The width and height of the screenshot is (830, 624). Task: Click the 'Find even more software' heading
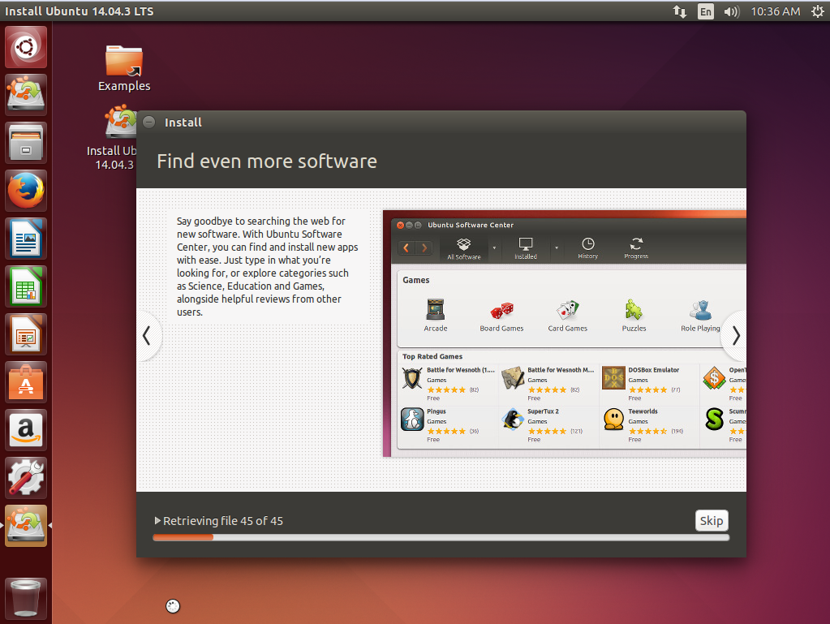point(267,161)
